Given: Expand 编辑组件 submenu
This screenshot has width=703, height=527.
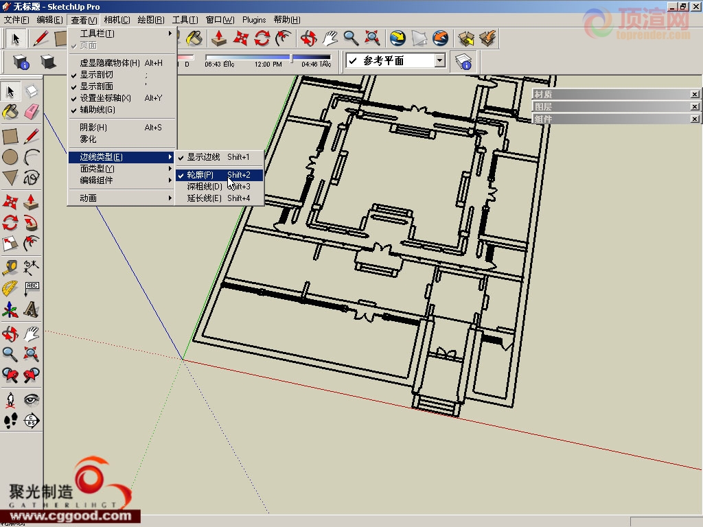Looking at the screenshot, I should pos(122,180).
